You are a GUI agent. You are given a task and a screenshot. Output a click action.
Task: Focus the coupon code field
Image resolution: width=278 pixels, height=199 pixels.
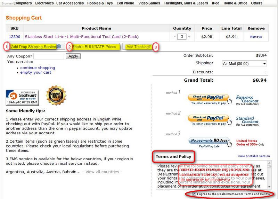[x=49, y=56]
